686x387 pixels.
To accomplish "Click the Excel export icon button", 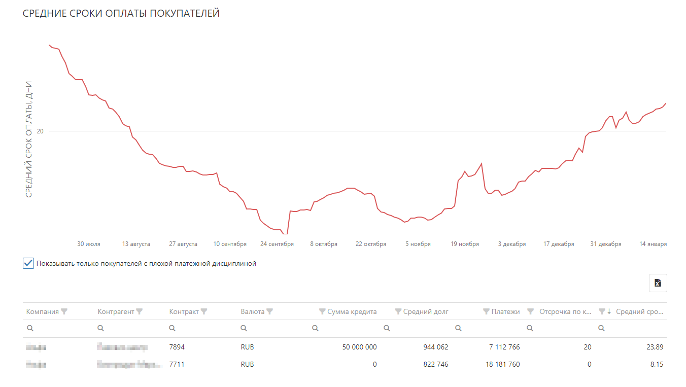I will (x=658, y=283).
